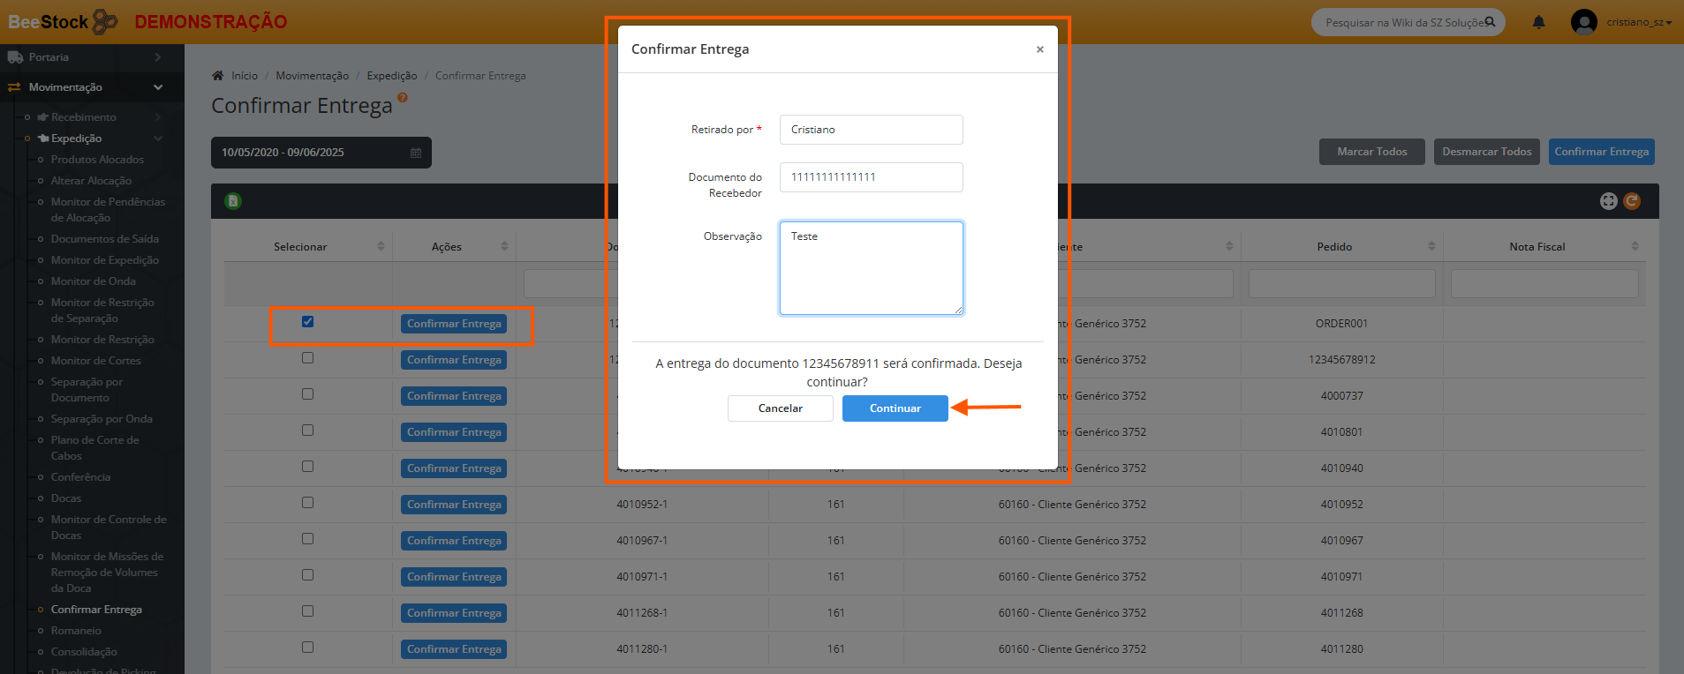Click the help question mark icon
1684x674 pixels.
click(403, 98)
